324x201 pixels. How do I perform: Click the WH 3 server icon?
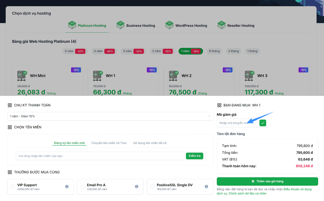click(x=249, y=76)
